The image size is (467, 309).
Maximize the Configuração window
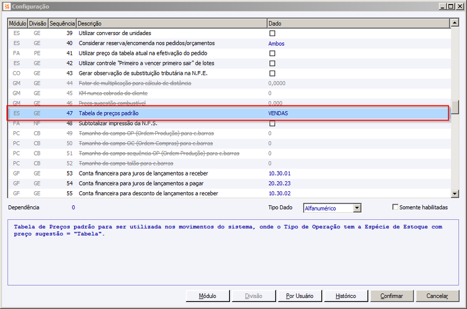click(x=451, y=6)
